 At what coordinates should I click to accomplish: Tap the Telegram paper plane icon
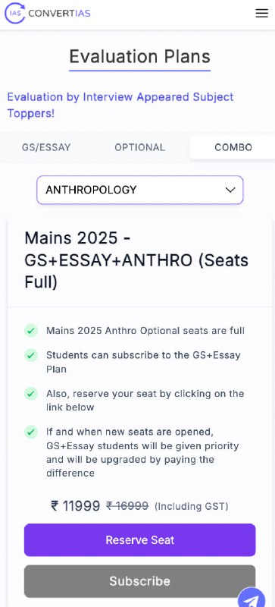252,598
